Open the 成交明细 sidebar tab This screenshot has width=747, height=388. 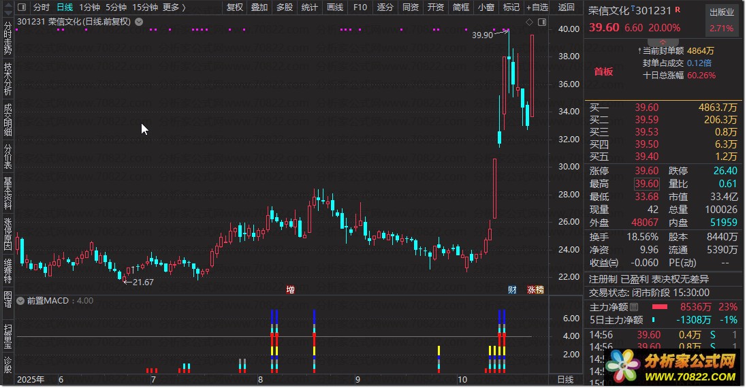(7, 120)
